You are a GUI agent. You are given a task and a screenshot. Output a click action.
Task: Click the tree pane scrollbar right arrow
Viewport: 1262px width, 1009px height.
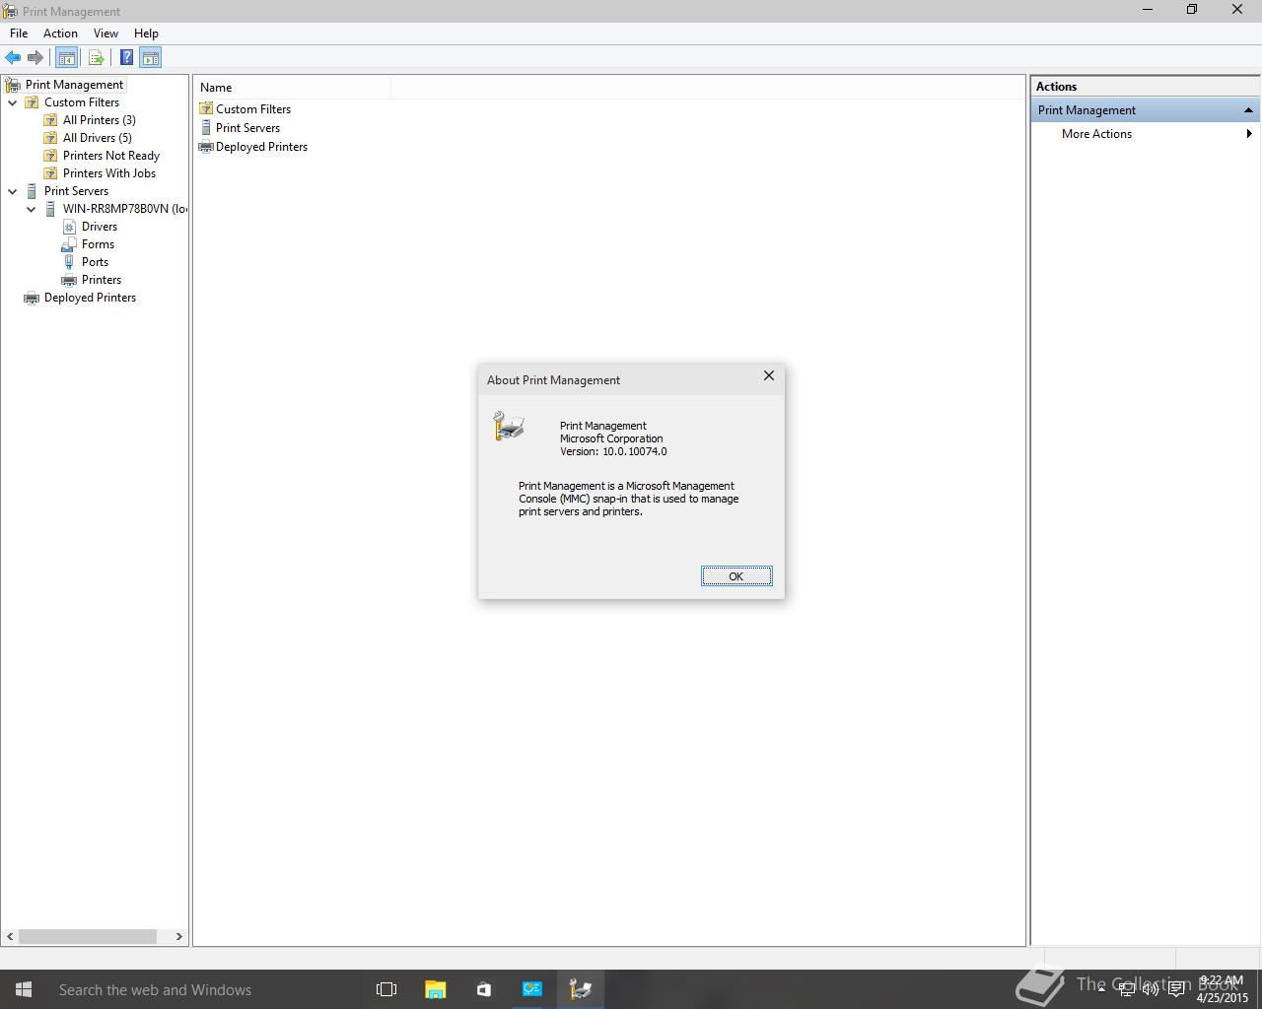point(178,936)
